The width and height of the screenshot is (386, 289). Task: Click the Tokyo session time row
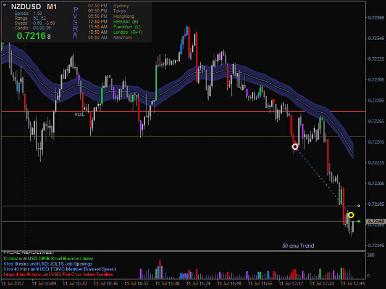click(x=107, y=11)
